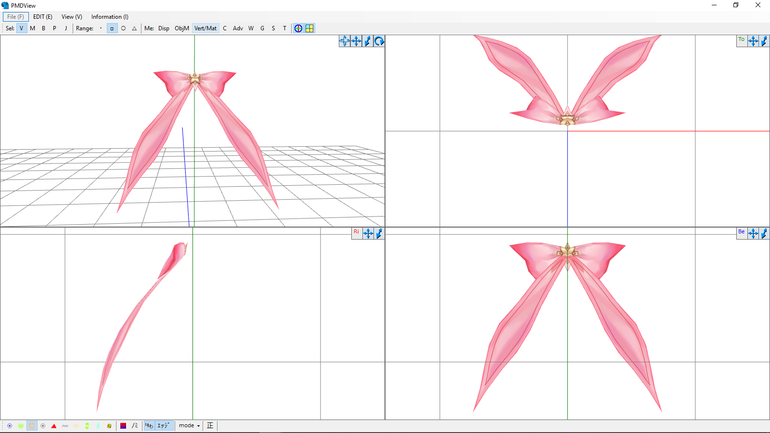This screenshot has width=770, height=433.
Task: Click the zoom icon in Be viewport
Action: click(764, 233)
